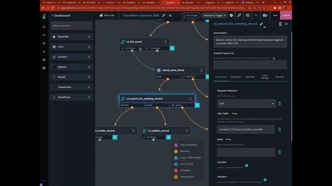Add transition on cf_create_record node
The height and width of the screenshot is (186, 332).
point(115,137)
